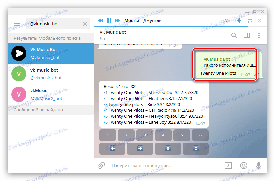Clear the @vkmusic_bot search field
275x181 pixels.
click(x=85, y=24)
